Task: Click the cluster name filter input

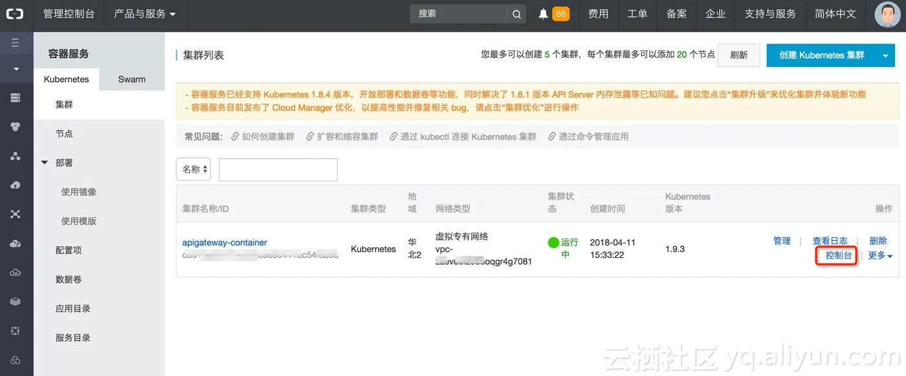Action: coord(278,169)
